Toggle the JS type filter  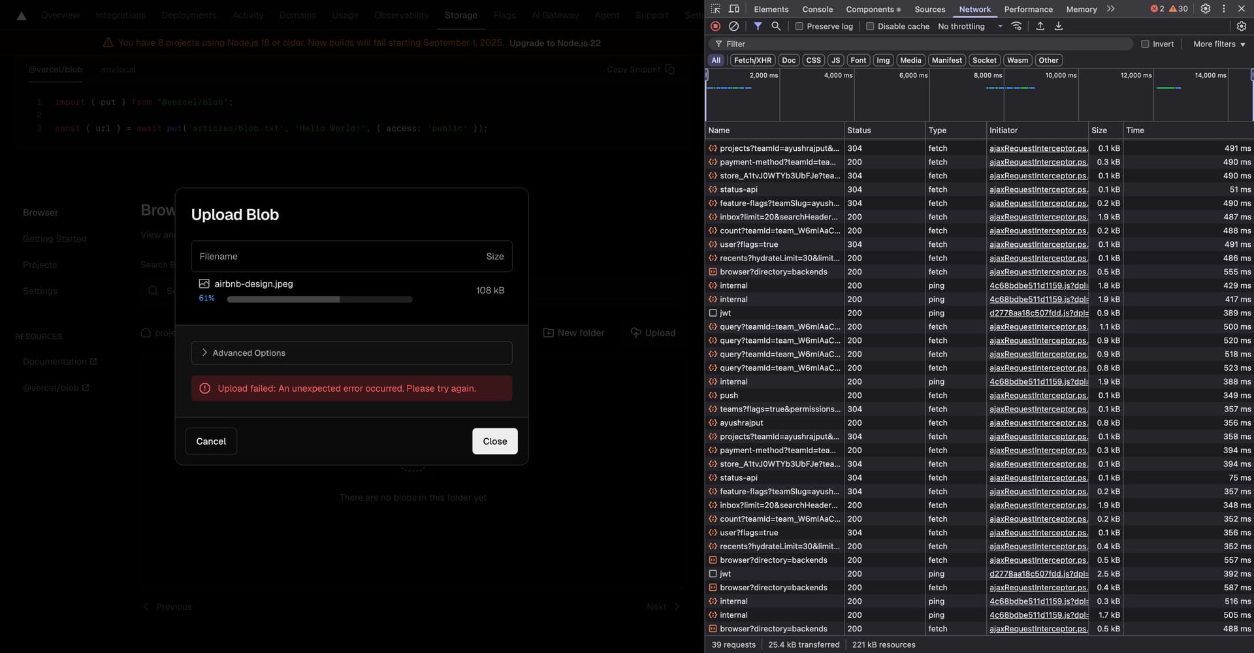836,60
